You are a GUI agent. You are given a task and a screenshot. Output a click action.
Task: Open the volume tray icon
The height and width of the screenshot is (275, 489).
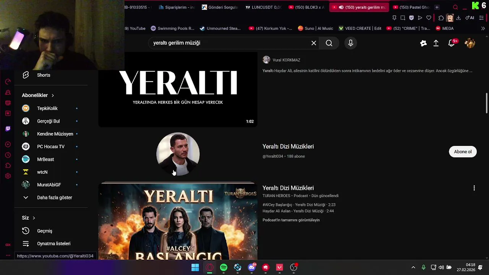coord(441,267)
